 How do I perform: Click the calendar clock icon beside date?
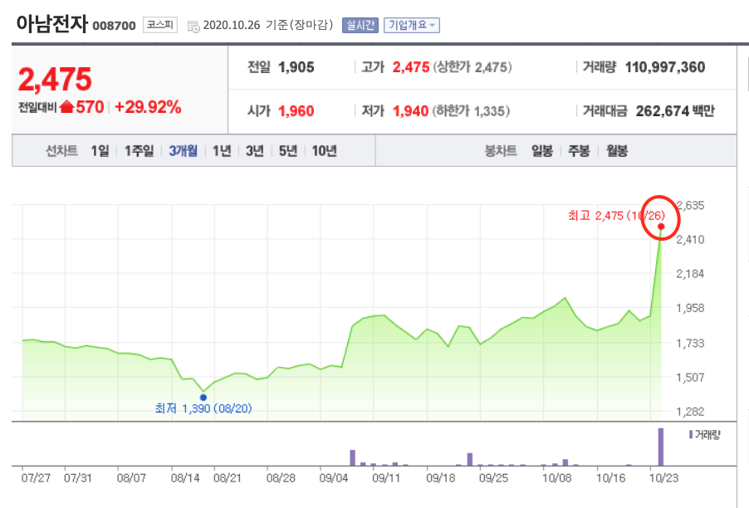(193, 27)
